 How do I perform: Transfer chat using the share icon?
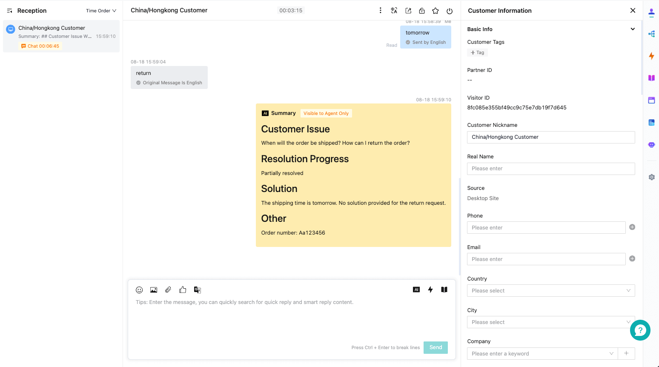point(408,11)
